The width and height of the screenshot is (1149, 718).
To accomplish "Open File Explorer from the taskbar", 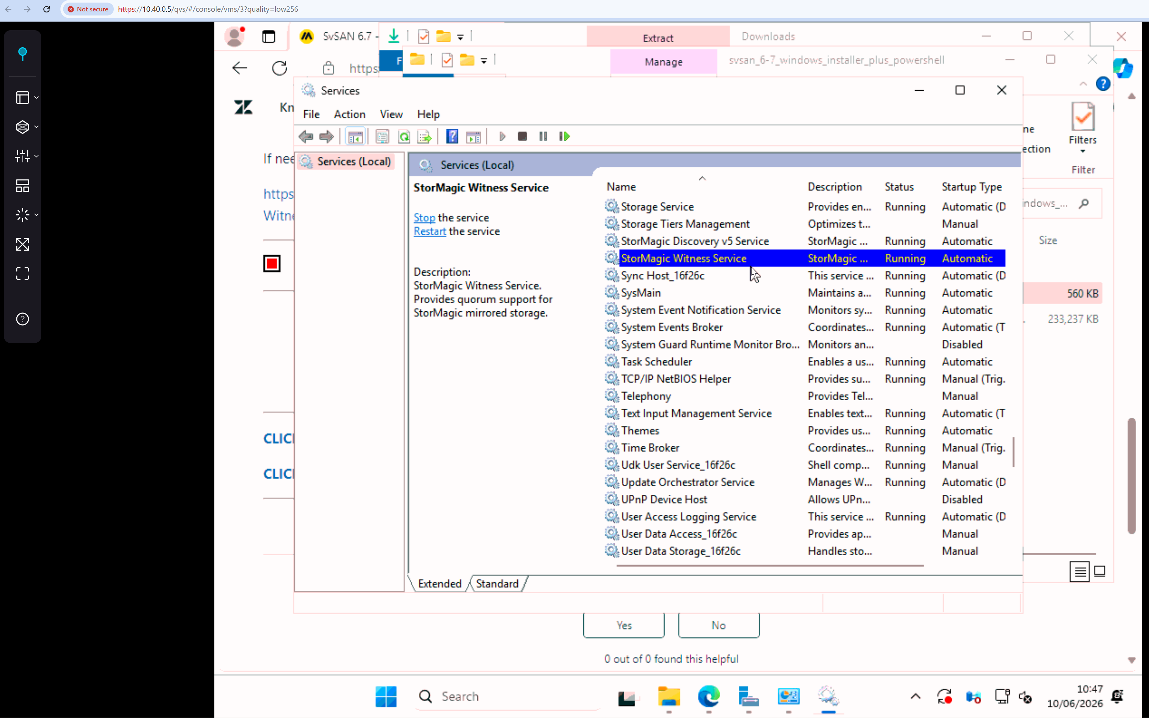I will point(668,697).
